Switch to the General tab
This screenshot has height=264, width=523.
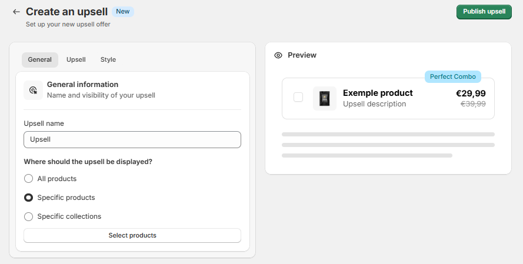pos(40,59)
